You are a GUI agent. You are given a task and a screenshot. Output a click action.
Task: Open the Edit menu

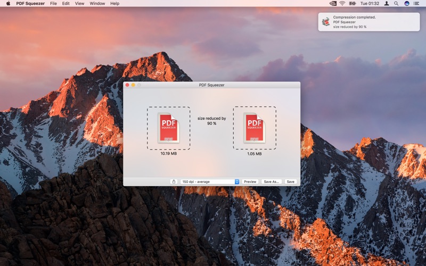pos(65,3)
